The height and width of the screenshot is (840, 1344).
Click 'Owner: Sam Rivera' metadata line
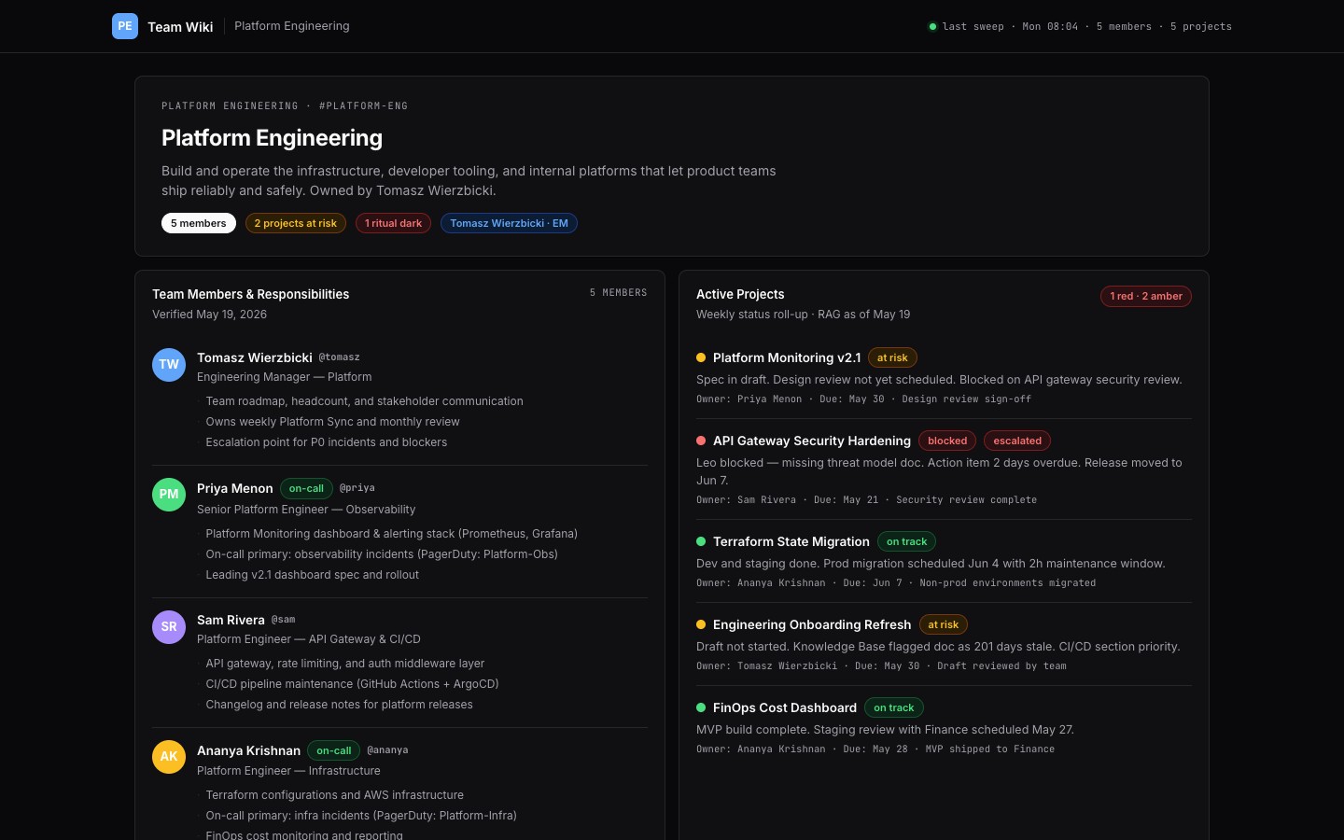[x=866, y=500]
